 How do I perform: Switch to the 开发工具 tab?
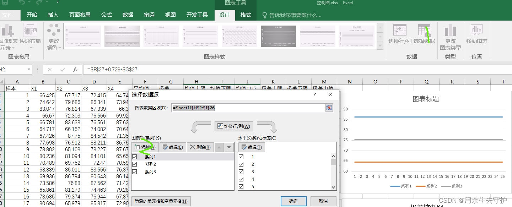coord(197,15)
